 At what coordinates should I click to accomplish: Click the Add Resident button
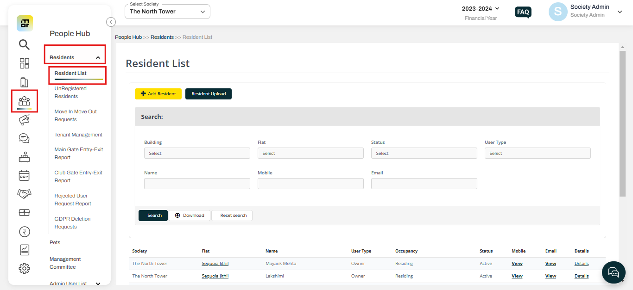click(158, 93)
